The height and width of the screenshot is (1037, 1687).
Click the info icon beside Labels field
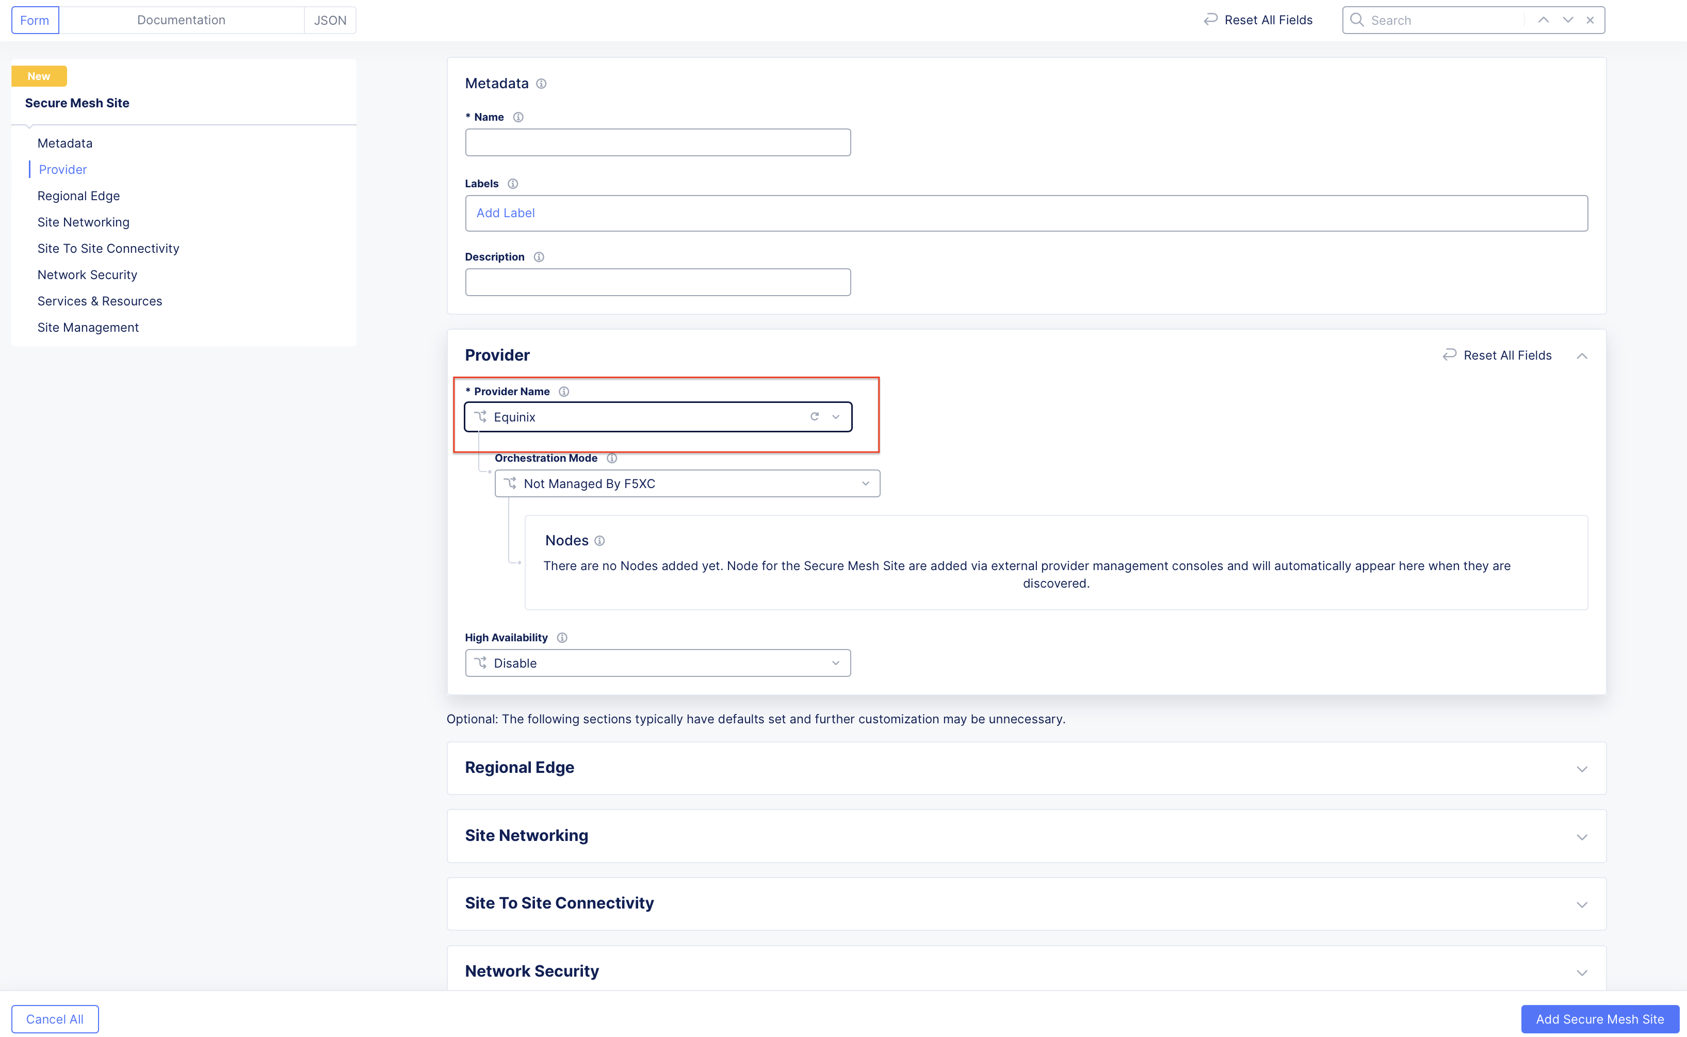[x=512, y=184]
